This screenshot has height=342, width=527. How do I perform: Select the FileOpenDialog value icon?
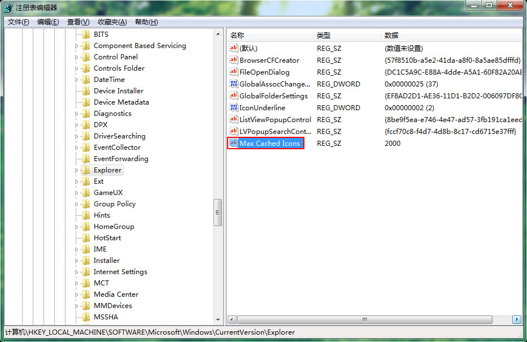(234, 72)
